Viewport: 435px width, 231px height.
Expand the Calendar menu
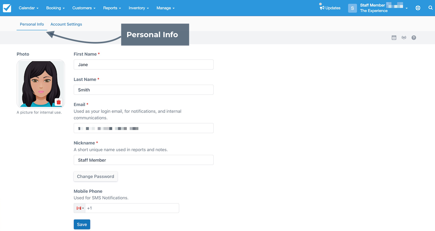(x=29, y=8)
